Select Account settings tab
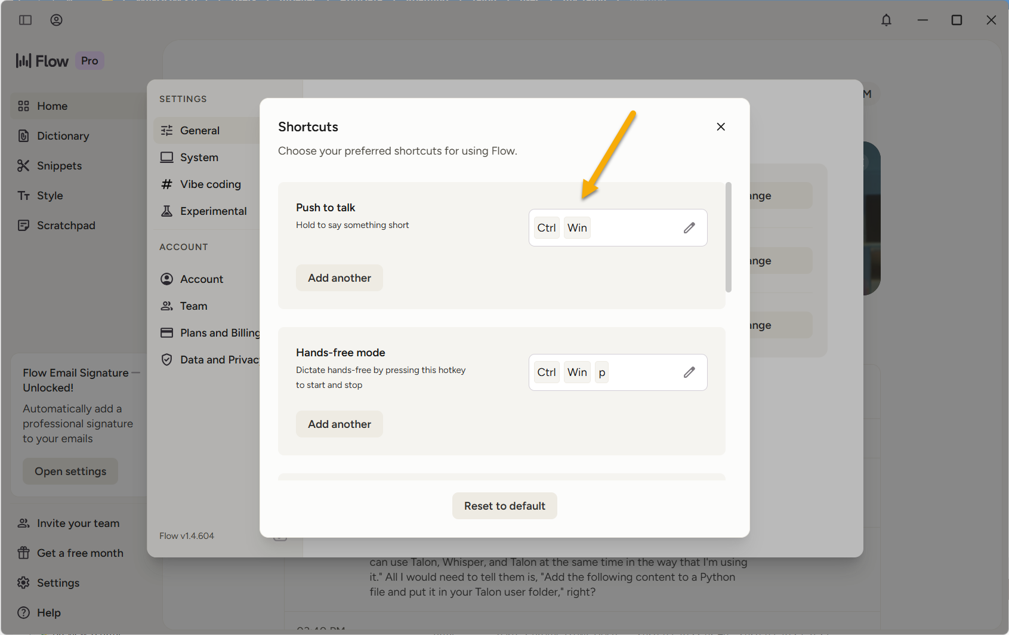The image size is (1009, 635). click(x=206, y=279)
